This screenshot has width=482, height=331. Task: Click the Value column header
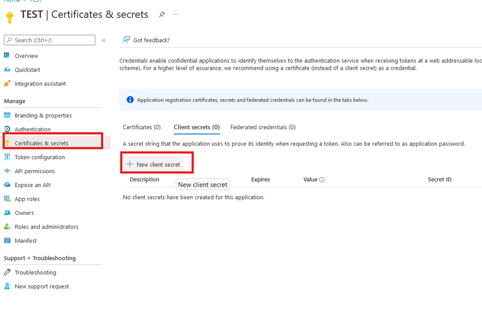pyautogui.click(x=310, y=179)
